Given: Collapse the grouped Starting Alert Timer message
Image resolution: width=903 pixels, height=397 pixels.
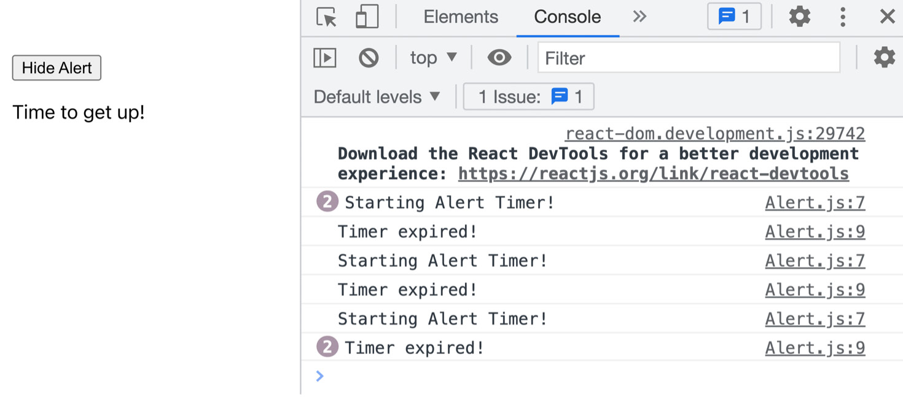Looking at the screenshot, I should (327, 201).
